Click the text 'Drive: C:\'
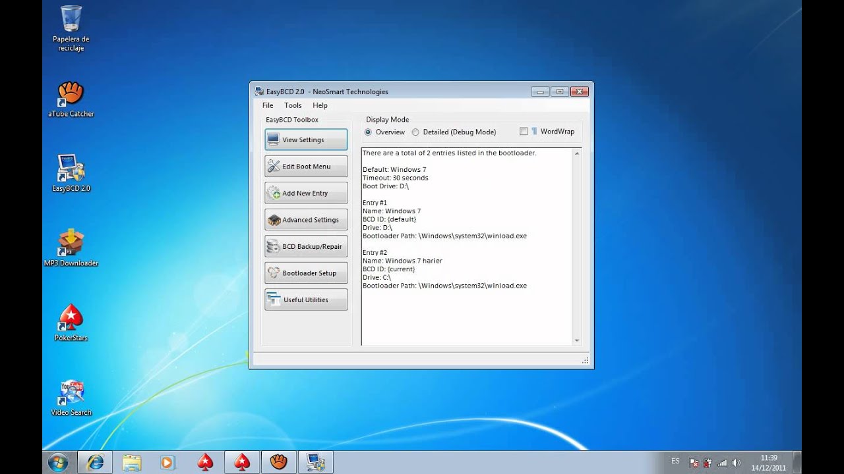 click(x=377, y=277)
